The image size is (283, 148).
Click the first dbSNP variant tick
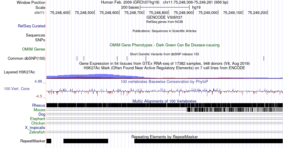pos(77,58)
